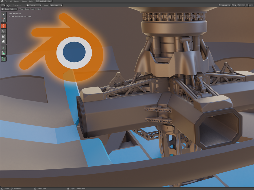
Task: Open the Window menu
Action: coord(24,1)
